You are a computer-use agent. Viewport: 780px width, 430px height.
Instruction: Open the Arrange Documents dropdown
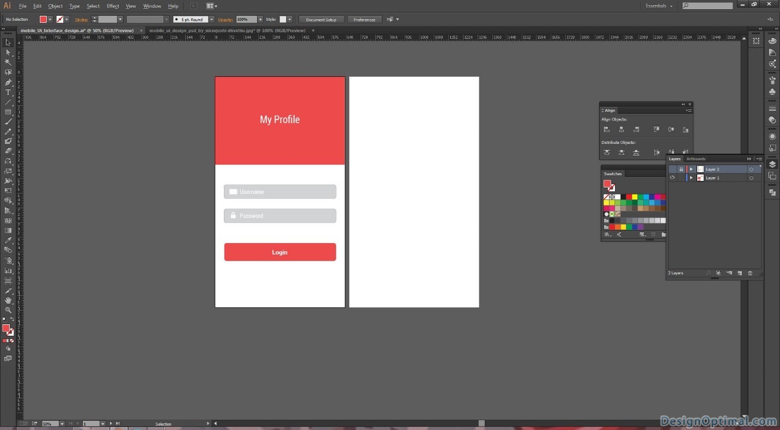click(x=211, y=6)
